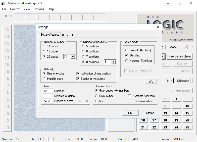Image resolution: width=197 pixels, height=142 pixels.
Task: Open the Control menu
Action: click(x=15, y=9)
